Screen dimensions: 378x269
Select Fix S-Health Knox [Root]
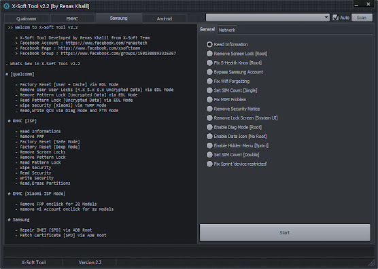234,63
